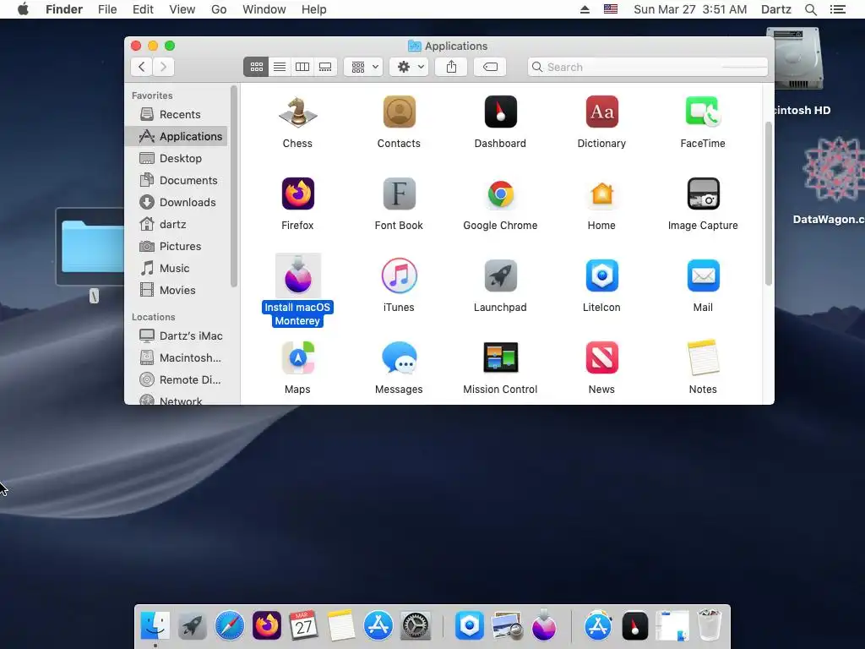
Task: Select the Dashboard app icon
Action: pyautogui.click(x=500, y=112)
